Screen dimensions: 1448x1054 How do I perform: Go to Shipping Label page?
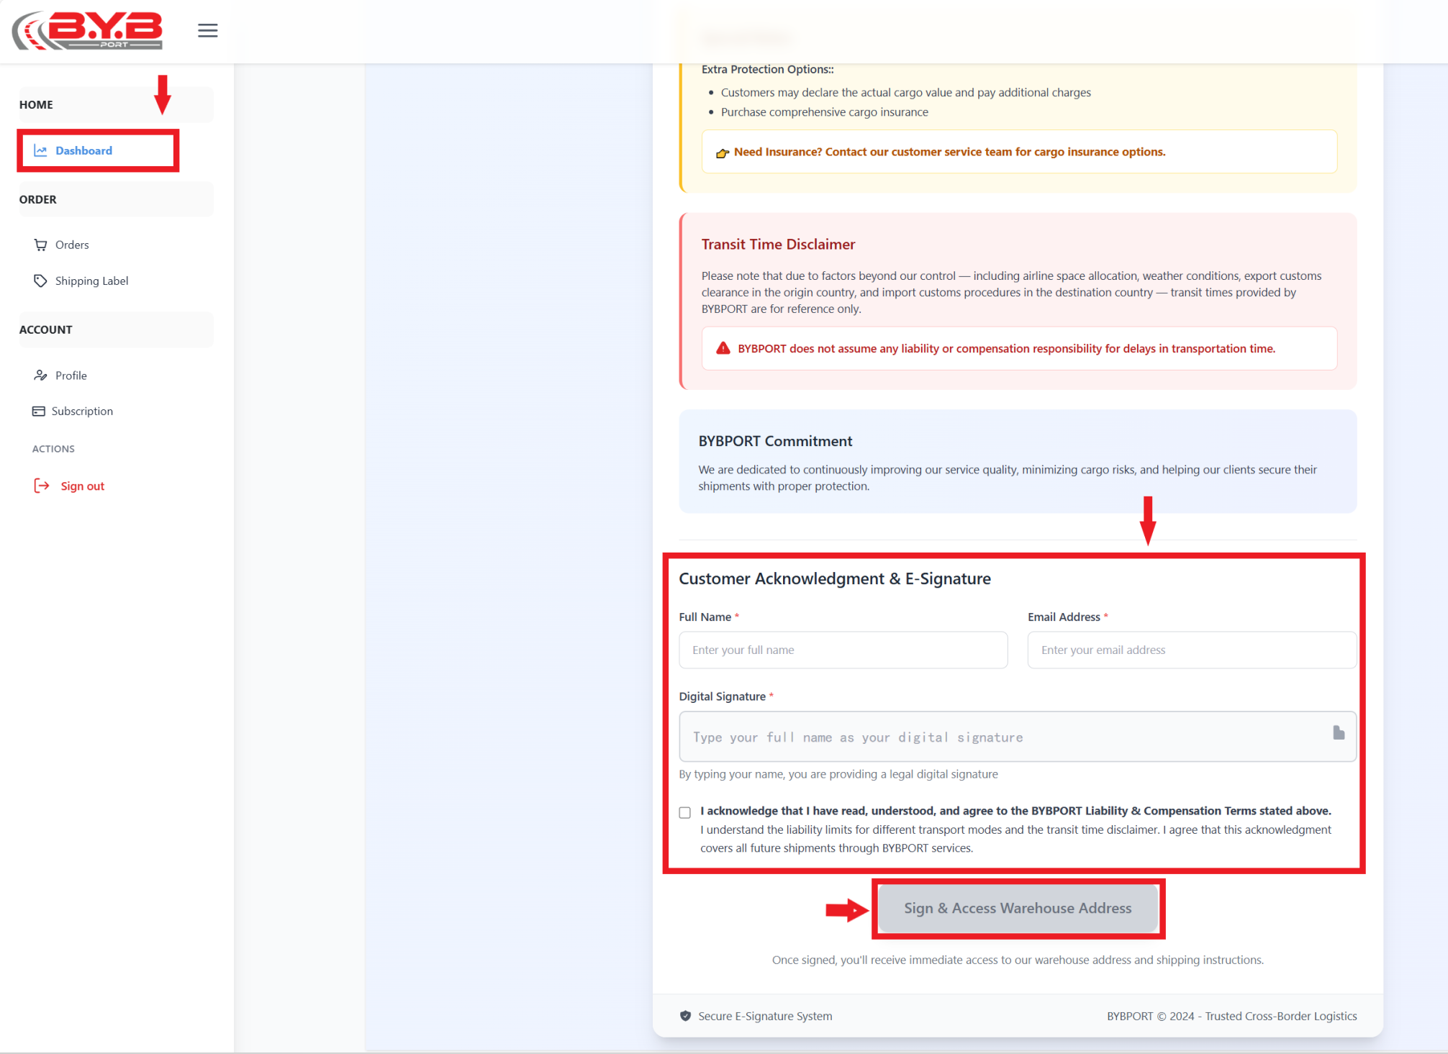[91, 281]
